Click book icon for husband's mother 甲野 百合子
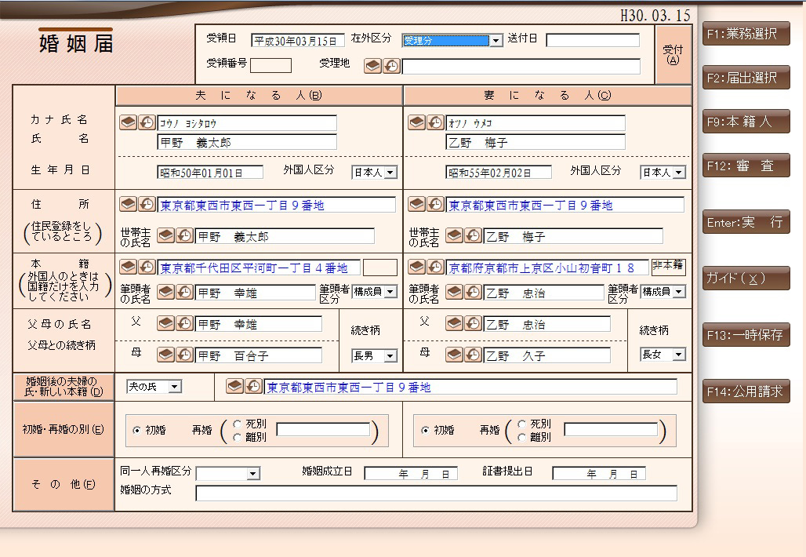The width and height of the screenshot is (806, 557). point(165,355)
